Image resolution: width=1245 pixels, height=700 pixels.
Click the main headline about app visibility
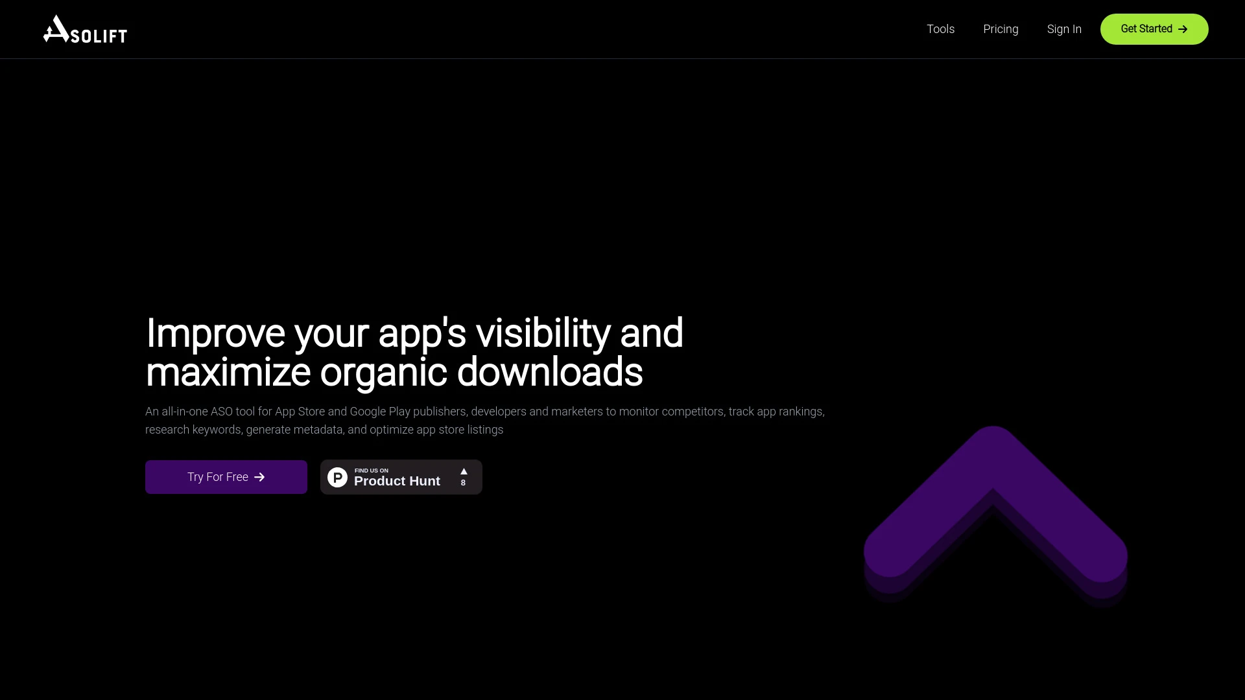pos(415,352)
